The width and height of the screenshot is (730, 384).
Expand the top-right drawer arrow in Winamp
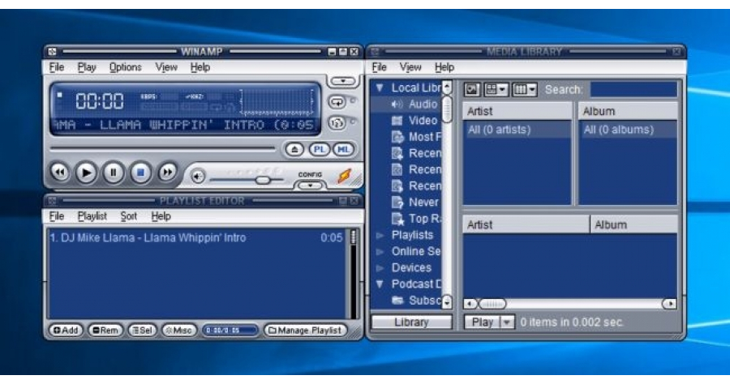343,81
